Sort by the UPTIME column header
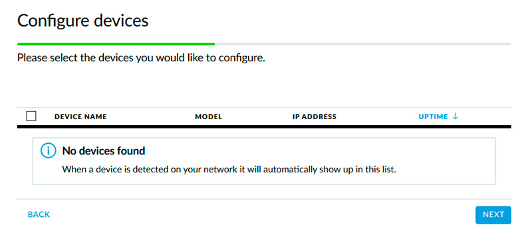This screenshot has height=243, width=532. point(434,117)
